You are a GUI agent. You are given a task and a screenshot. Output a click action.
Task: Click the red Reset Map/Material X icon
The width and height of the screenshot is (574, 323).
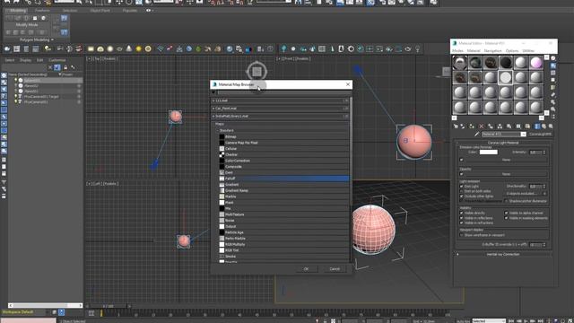click(x=482, y=127)
